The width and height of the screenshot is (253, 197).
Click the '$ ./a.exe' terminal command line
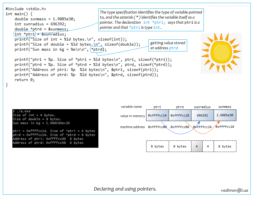coord(21,111)
